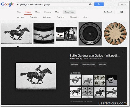
Task: Expand the Any time filter
Action: [61, 17]
